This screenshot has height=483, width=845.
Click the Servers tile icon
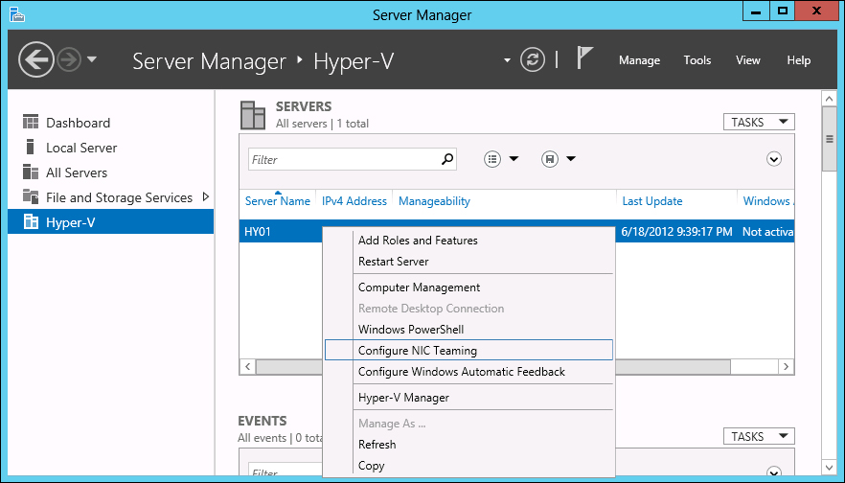[x=253, y=115]
